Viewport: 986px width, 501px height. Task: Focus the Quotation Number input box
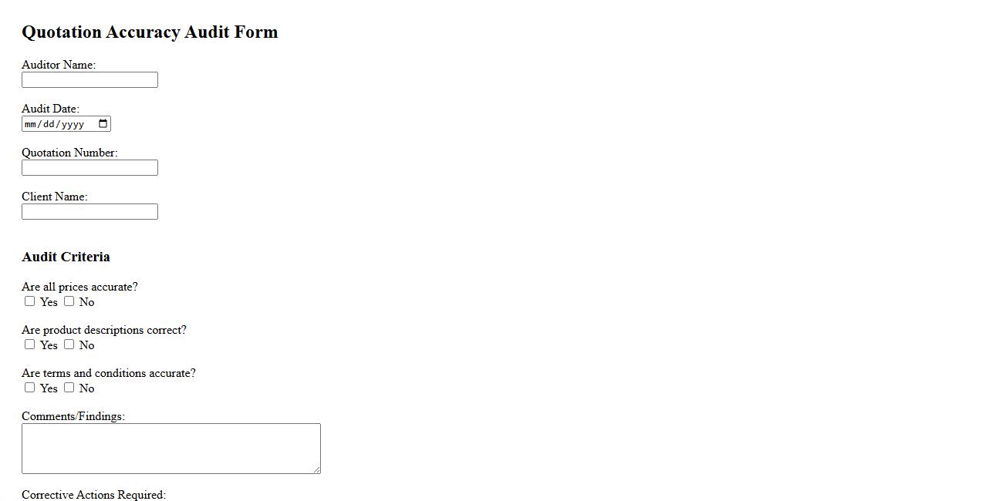pyautogui.click(x=89, y=168)
